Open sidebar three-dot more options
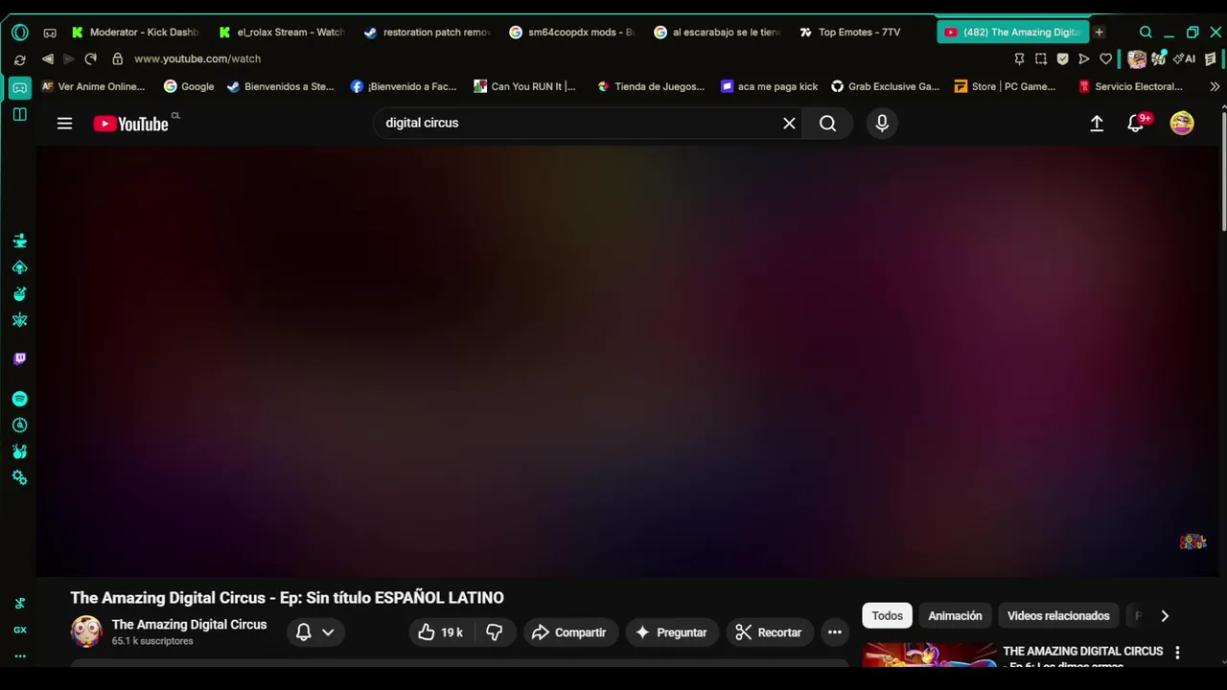The height and width of the screenshot is (690, 1227). click(x=19, y=656)
